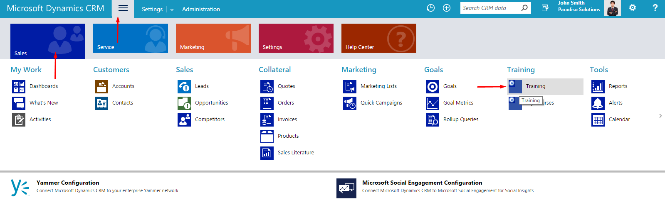Screen dimensions: 665x222
Task: Open the Contacts link
Action: point(123,103)
